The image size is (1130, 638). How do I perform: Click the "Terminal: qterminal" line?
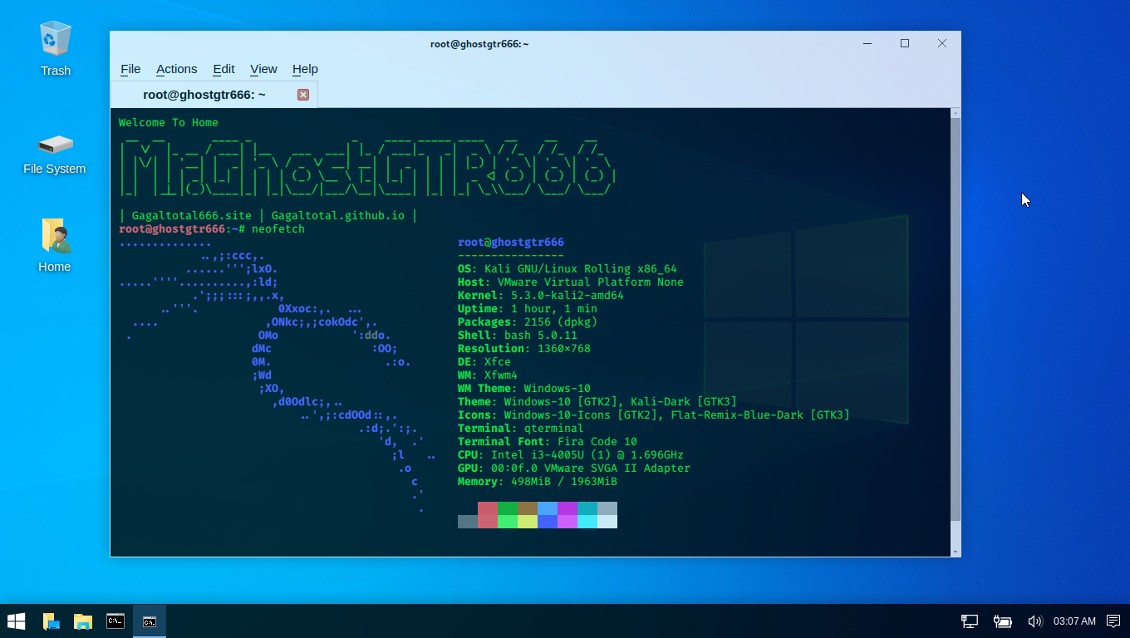coord(521,429)
